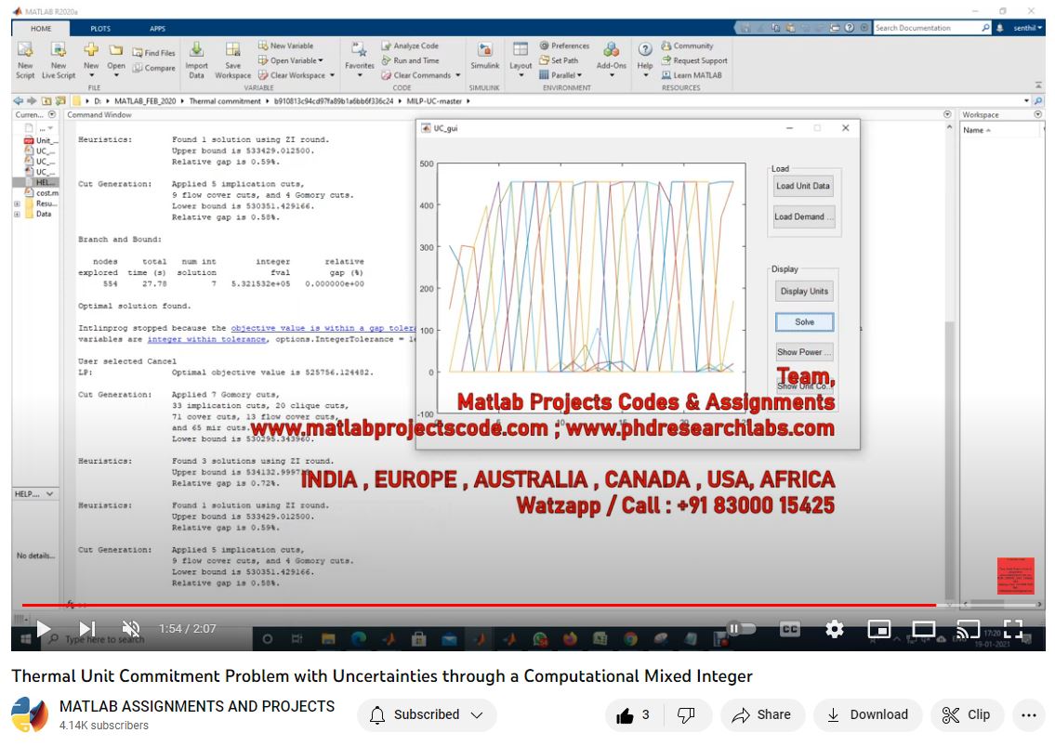Dislike this video
Viewport: 1055px width, 746px height.
pyautogui.click(x=686, y=714)
